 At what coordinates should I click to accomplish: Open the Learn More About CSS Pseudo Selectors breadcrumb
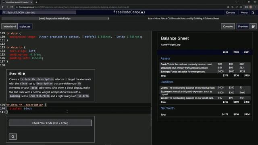coord(183,19)
